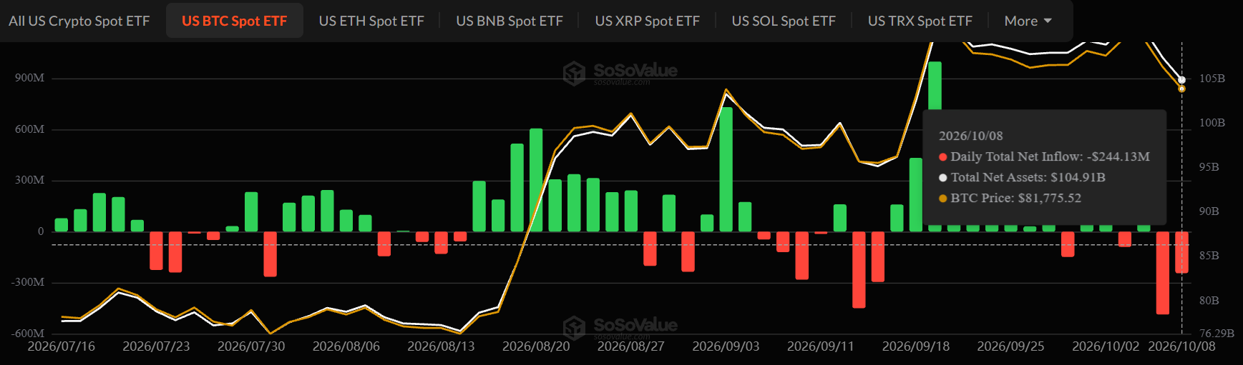Click the More dropdown arrow
The image size is (1243, 365).
tap(1048, 21)
